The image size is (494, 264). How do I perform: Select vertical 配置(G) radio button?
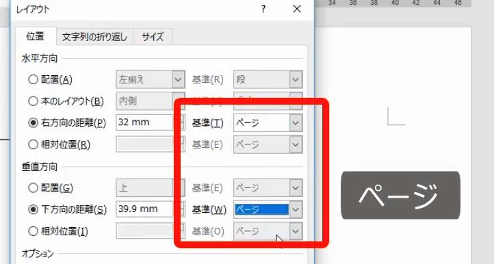33,188
